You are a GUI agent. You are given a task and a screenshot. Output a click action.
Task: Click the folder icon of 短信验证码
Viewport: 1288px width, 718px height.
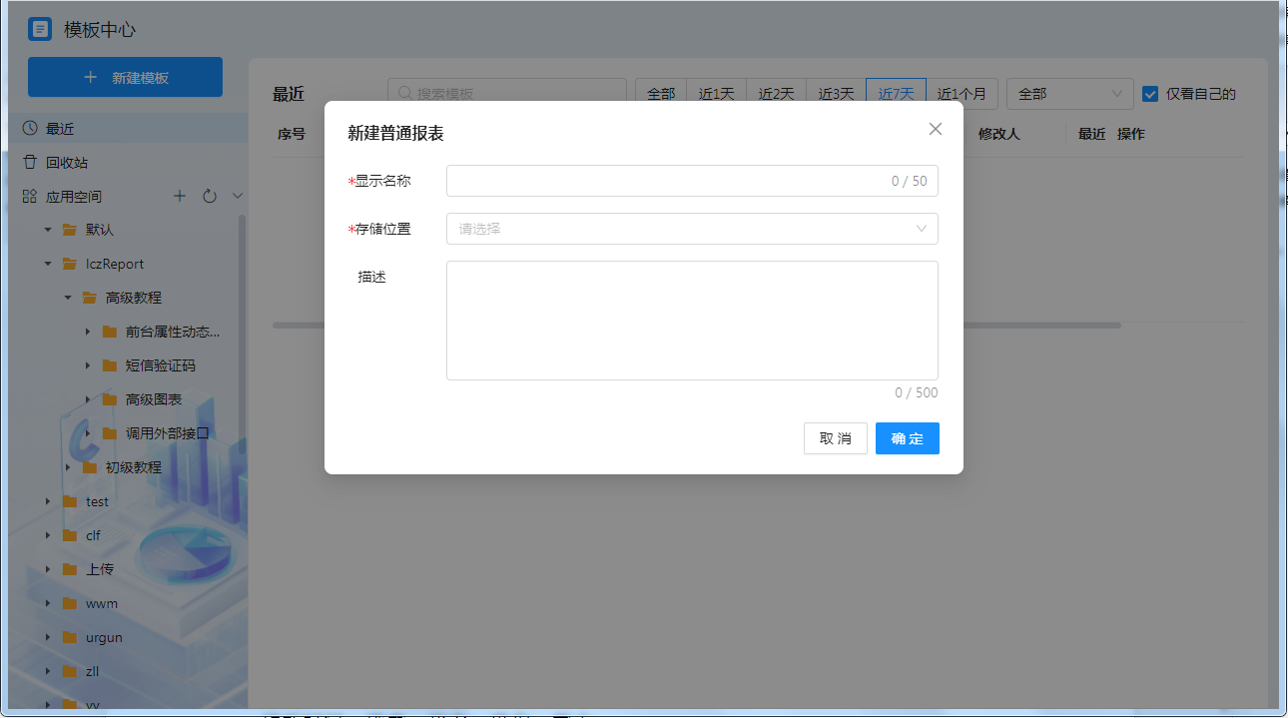coord(110,365)
